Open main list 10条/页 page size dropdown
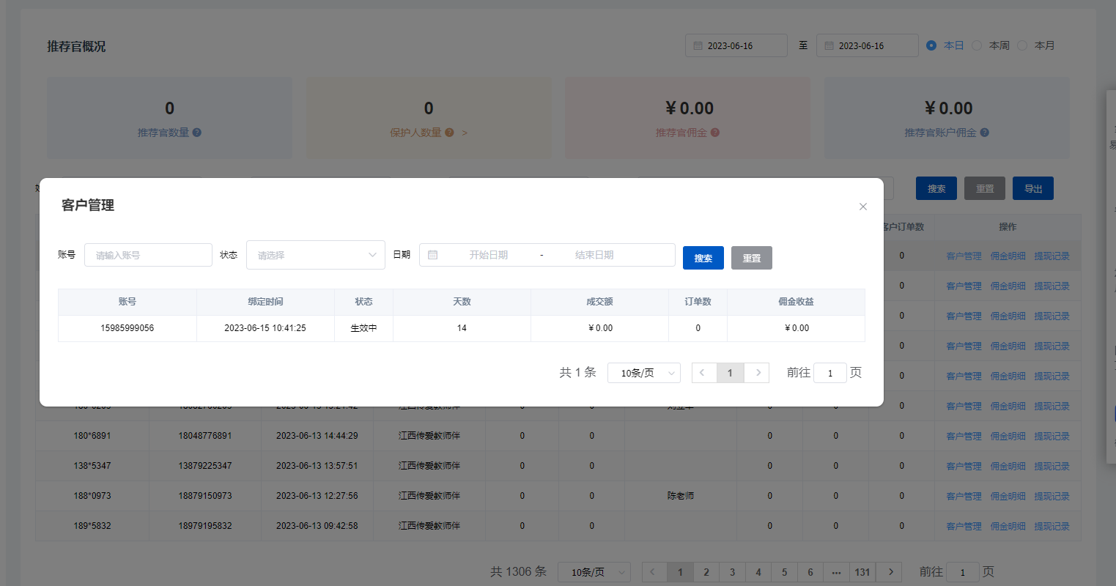The height and width of the screenshot is (586, 1116). (594, 572)
